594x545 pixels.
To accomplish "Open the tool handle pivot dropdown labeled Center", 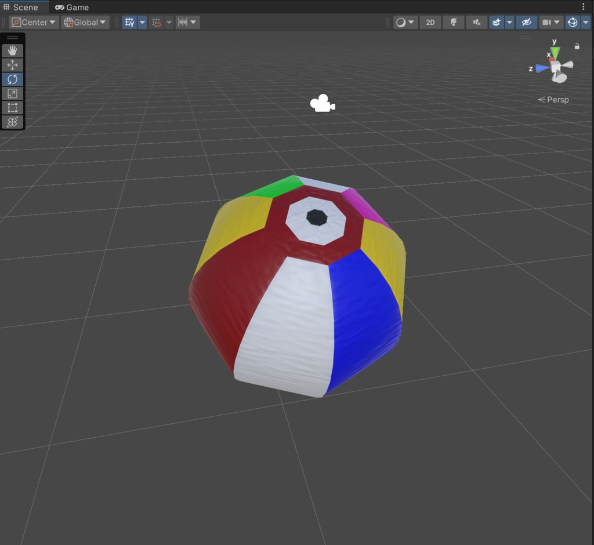I will (33, 22).
